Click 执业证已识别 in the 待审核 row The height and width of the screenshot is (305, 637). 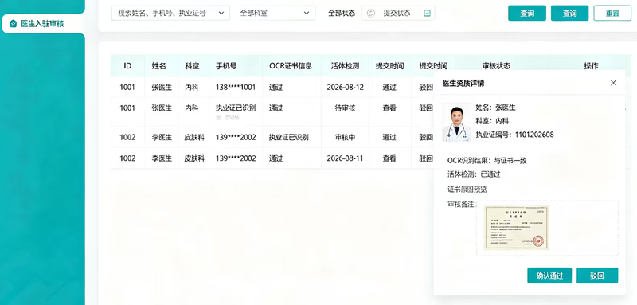tap(236, 108)
